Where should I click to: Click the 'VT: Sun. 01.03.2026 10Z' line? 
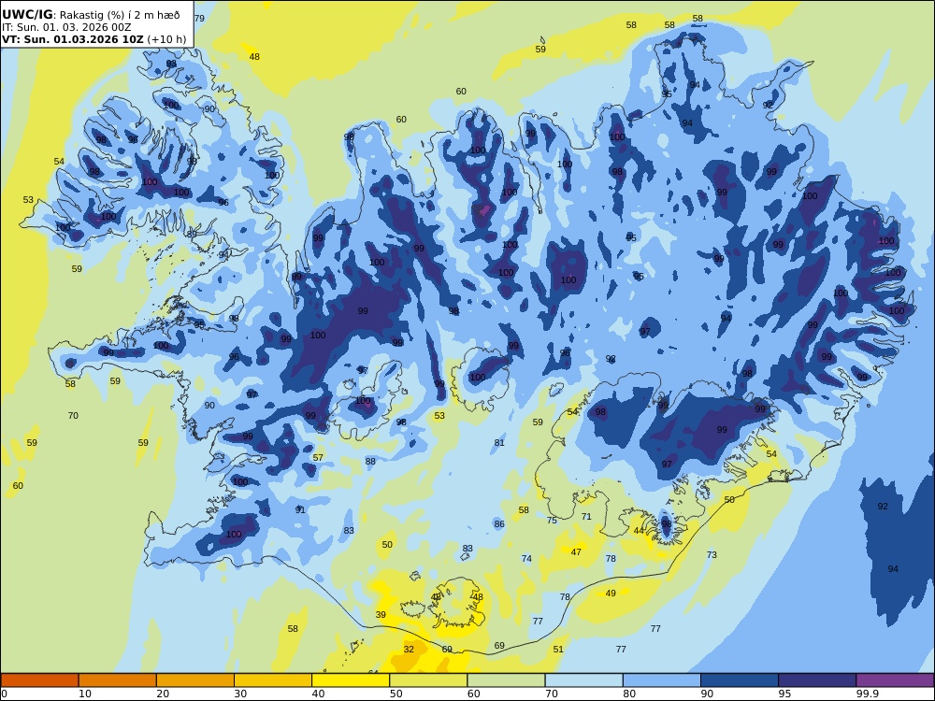(72, 40)
